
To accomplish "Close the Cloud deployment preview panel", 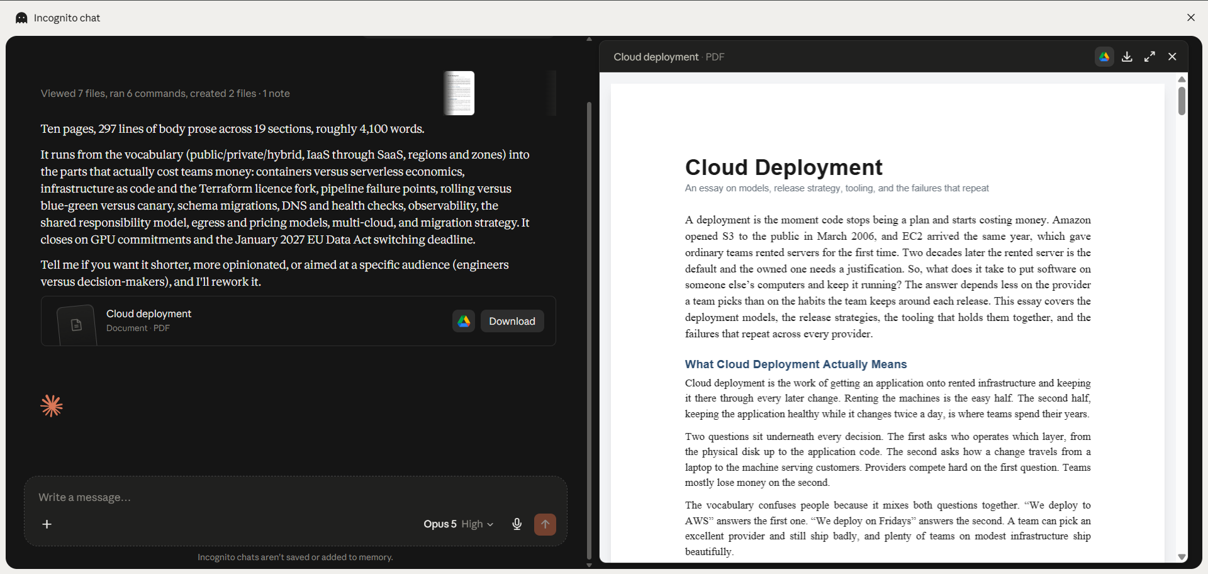I will [x=1172, y=57].
